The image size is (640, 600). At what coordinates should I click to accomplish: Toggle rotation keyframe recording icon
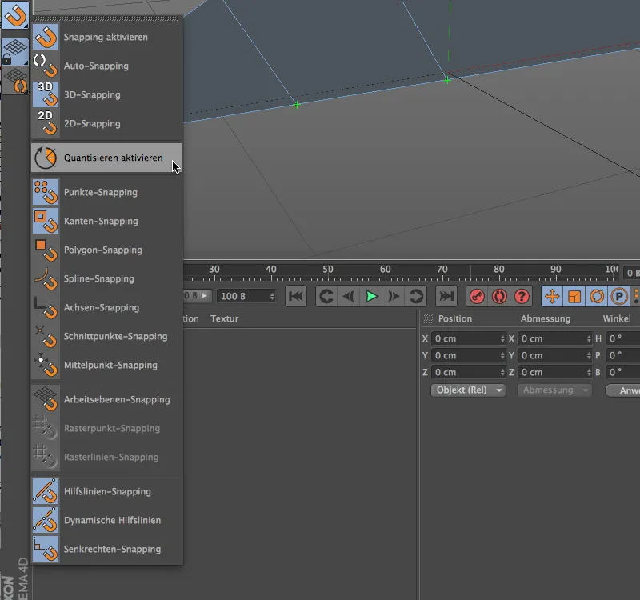(597, 296)
